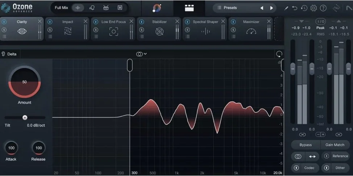Solo the Clarity module
Image resolution: width=353 pixels, height=176 pixels.
pos(4,30)
